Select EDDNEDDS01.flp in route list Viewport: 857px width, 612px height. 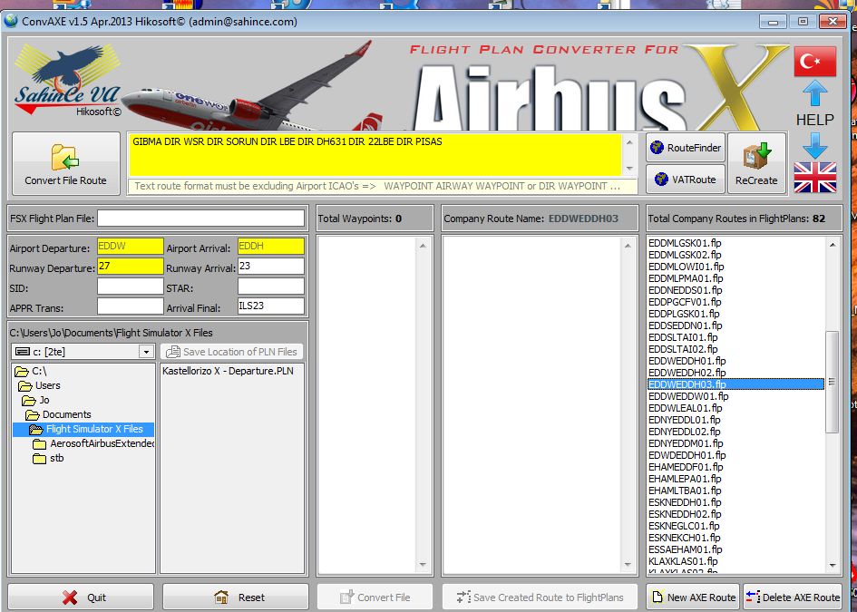coord(685,290)
